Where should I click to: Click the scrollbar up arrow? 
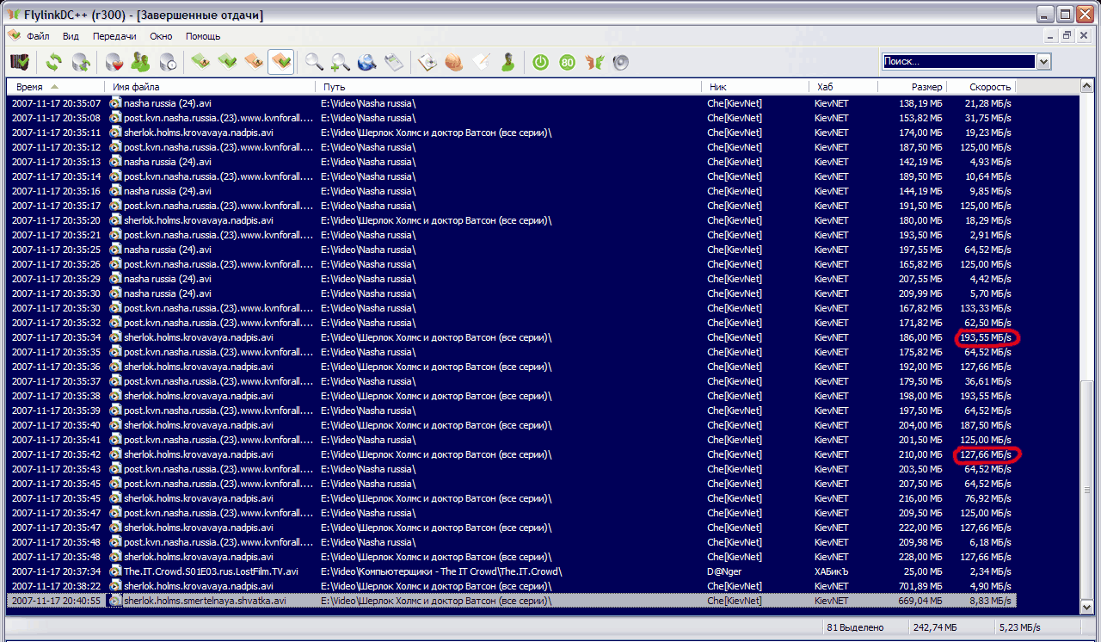(x=1087, y=87)
